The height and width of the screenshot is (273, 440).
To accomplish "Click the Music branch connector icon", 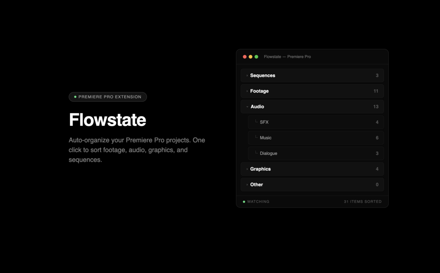I will (x=256, y=137).
